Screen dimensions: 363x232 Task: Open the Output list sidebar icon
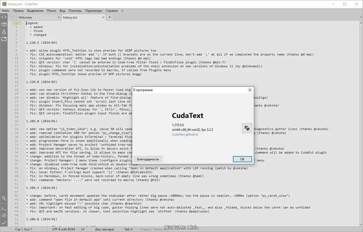pyautogui.click(x=4, y=215)
